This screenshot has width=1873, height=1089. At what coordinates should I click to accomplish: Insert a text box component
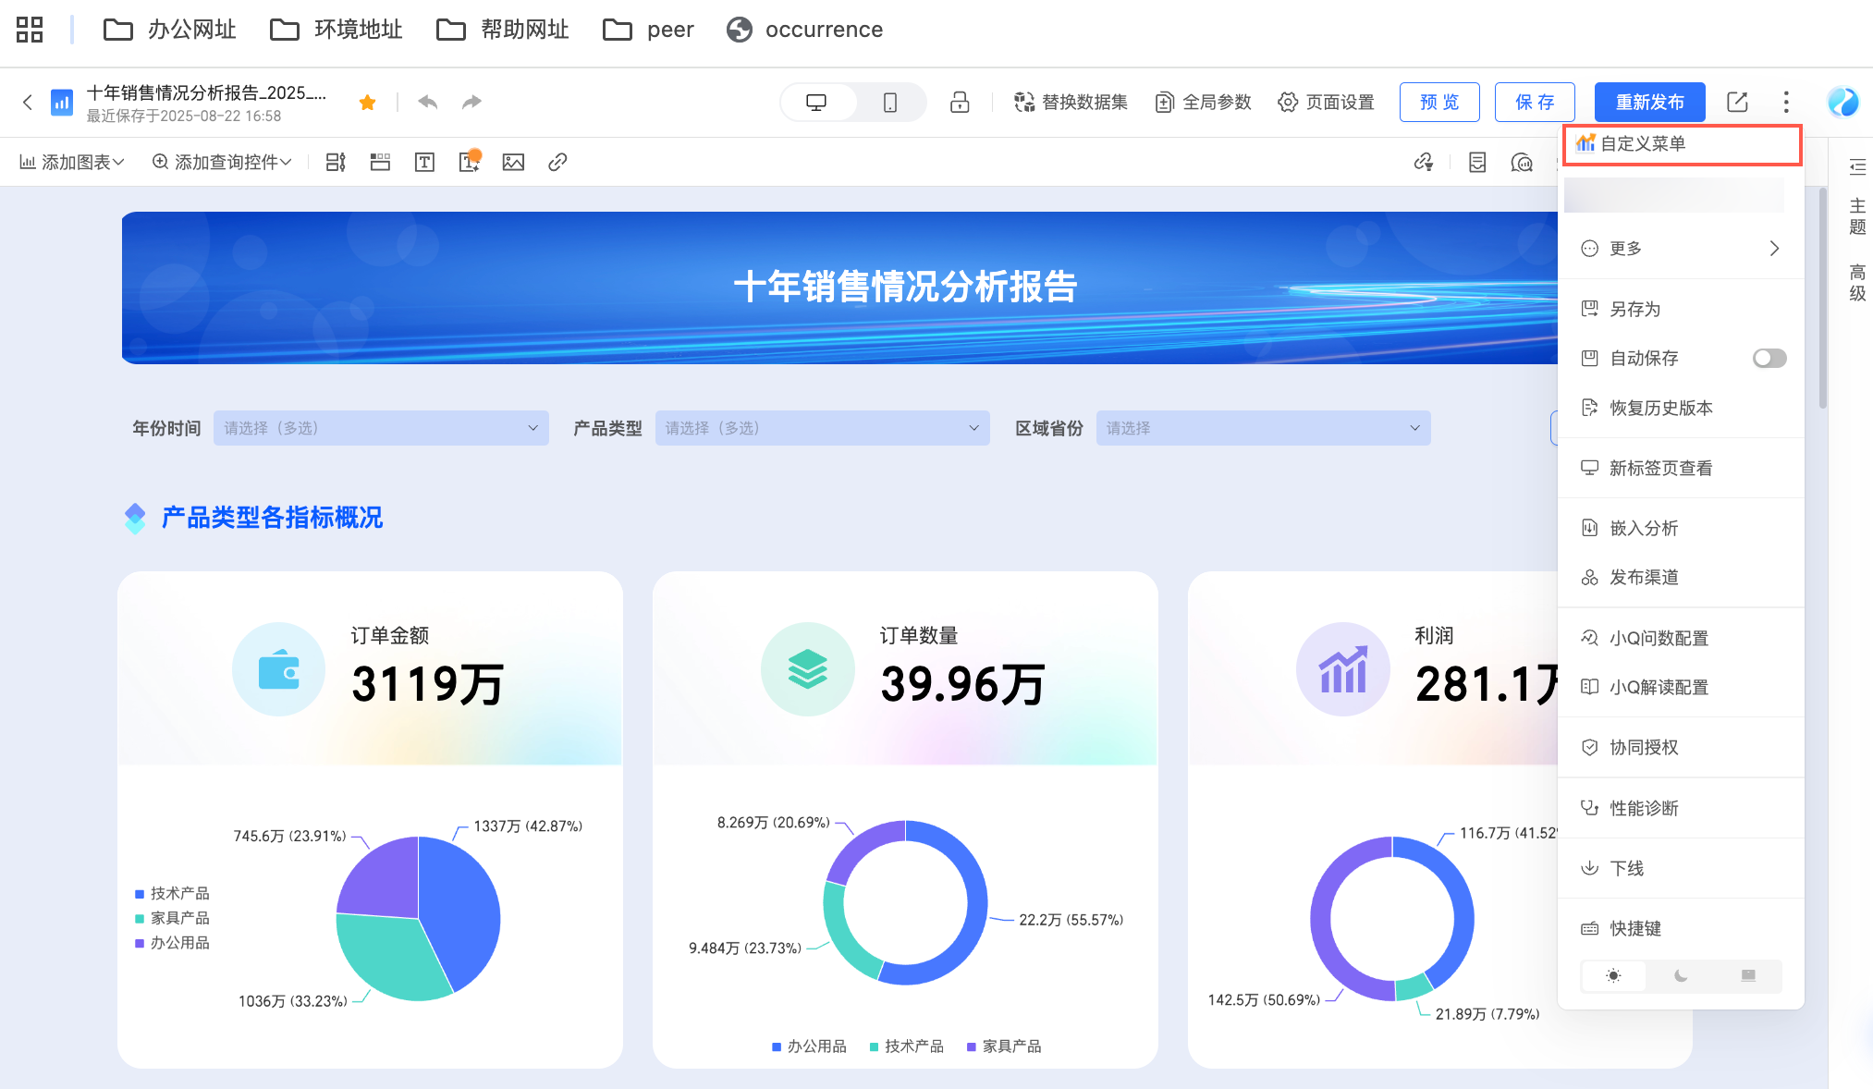[424, 163]
